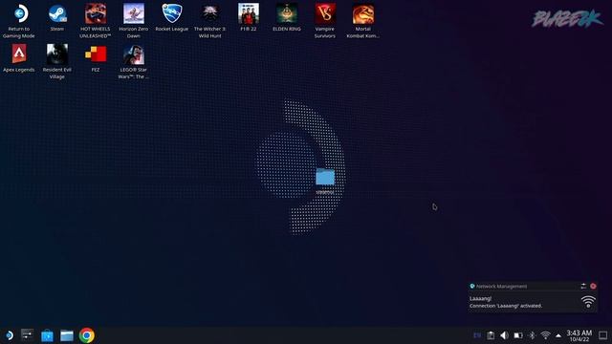Launch Steam from desktop shortcut

pos(57,18)
